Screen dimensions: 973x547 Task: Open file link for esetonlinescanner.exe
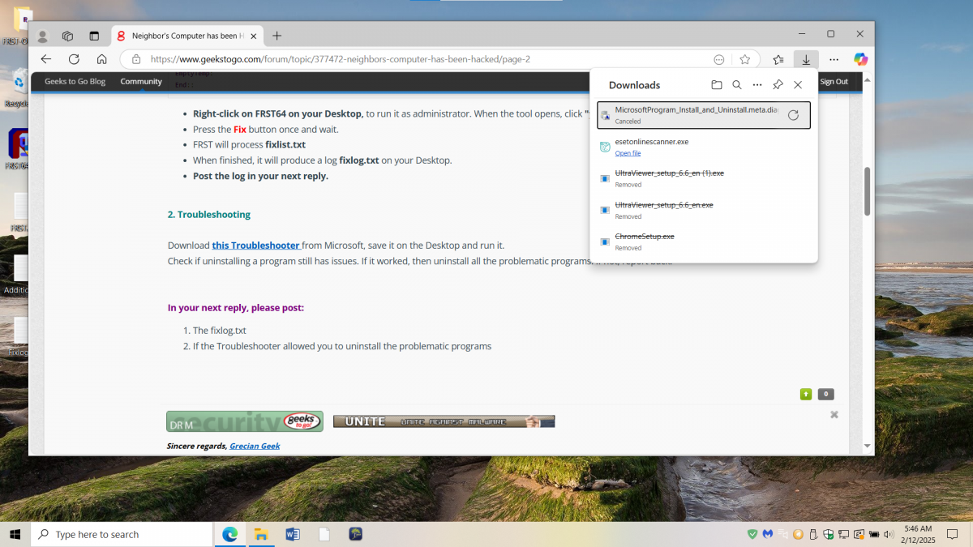[628, 153]
